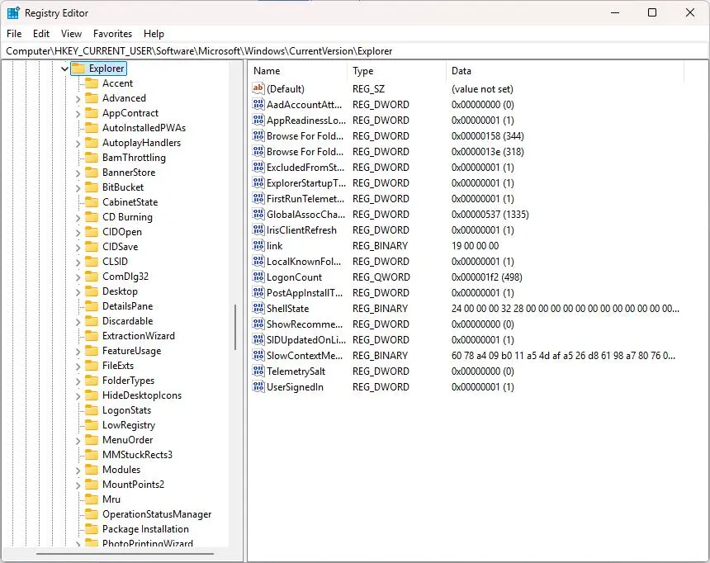Select the (Default) string value icon

click(x=258, y=89)
